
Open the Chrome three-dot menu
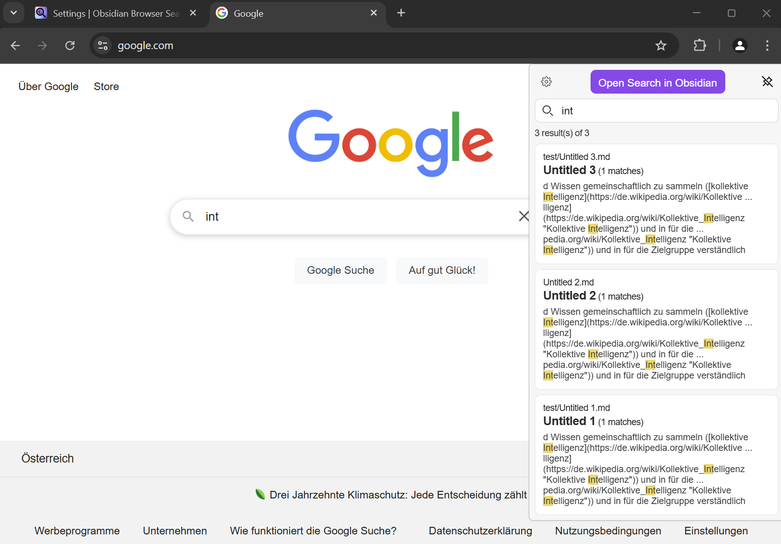pos(767,46)
